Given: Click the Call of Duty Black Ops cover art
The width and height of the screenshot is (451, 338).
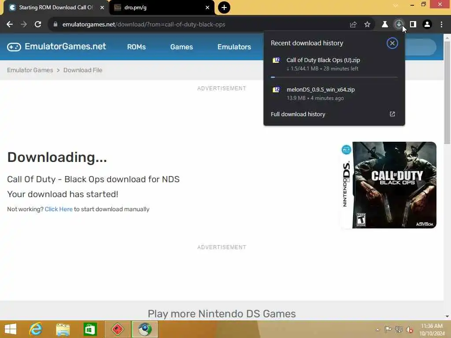Looking at the screenshot, I should pyautogui.click(x=388, y=185).
